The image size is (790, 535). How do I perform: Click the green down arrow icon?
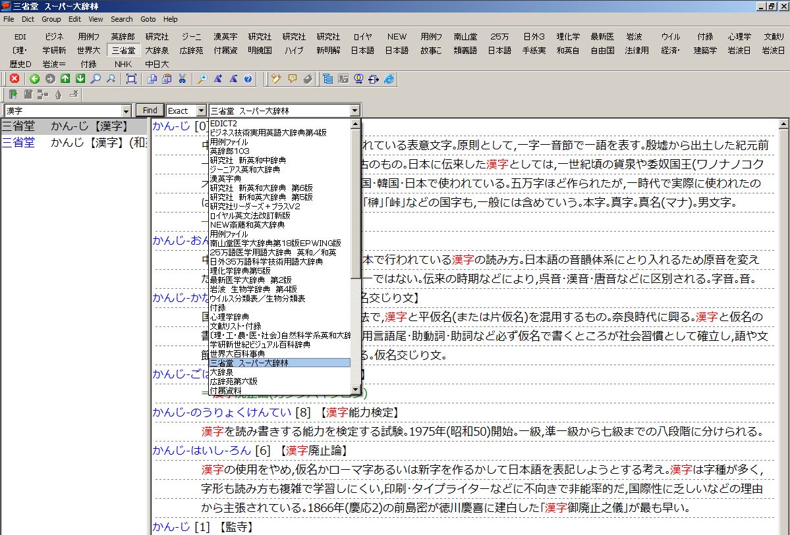pos(80,78)
